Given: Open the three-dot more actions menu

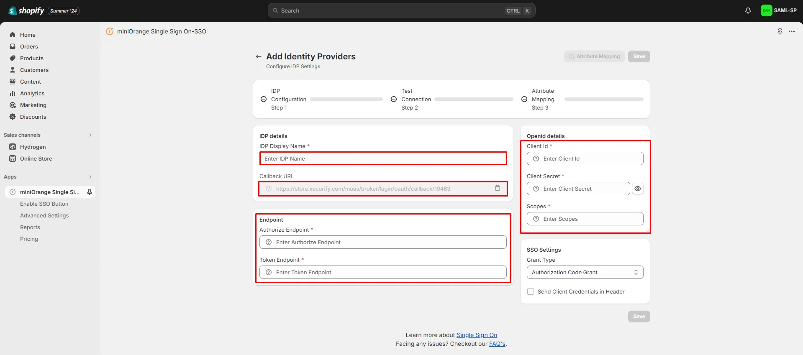Looking at the screenshot, I should (x=792, y=31).
